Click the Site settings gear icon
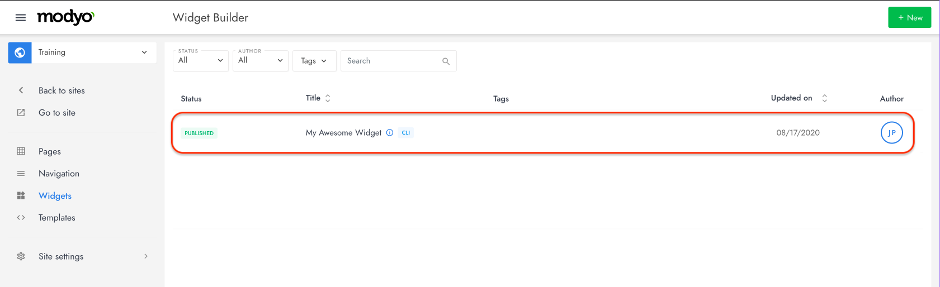This screenshot has width=940, height=287. coord(21,256)
